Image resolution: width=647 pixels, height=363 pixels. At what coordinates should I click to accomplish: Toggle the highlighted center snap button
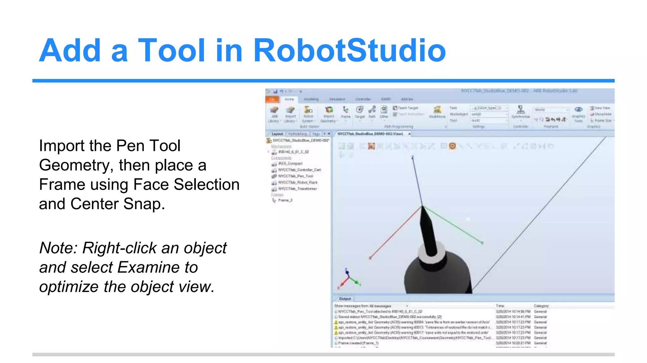(452, 146)
